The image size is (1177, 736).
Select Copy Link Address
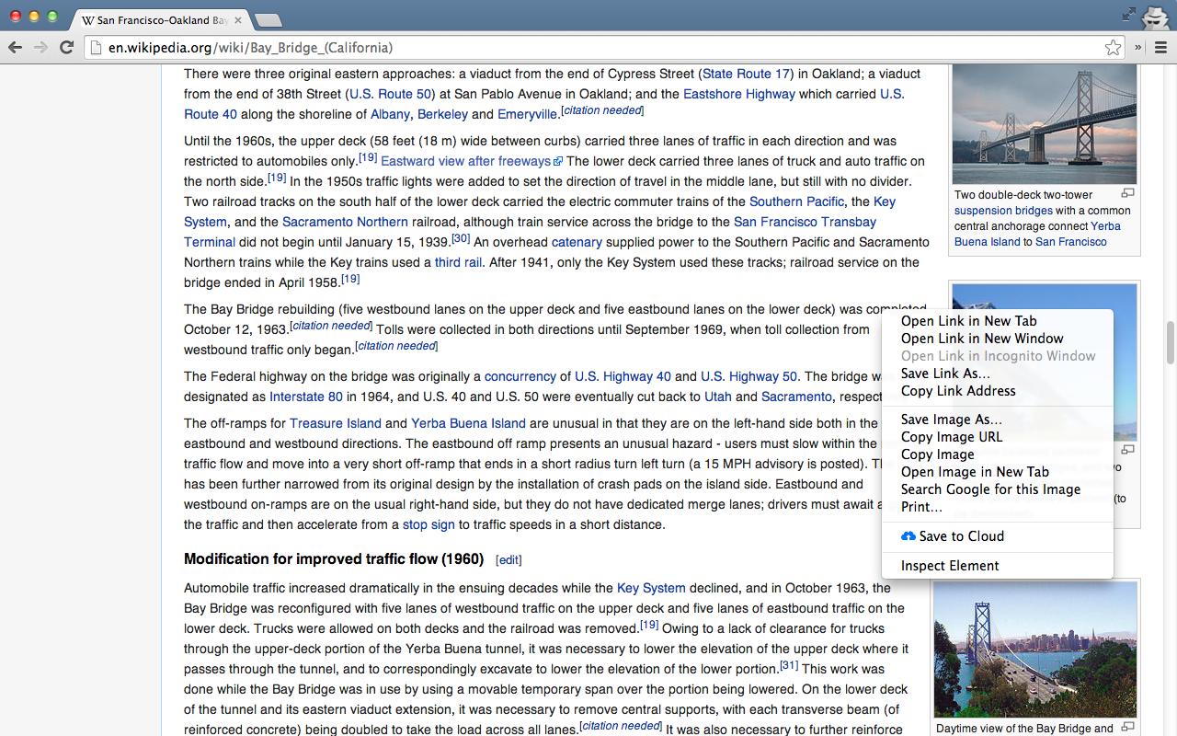(958, 391)
